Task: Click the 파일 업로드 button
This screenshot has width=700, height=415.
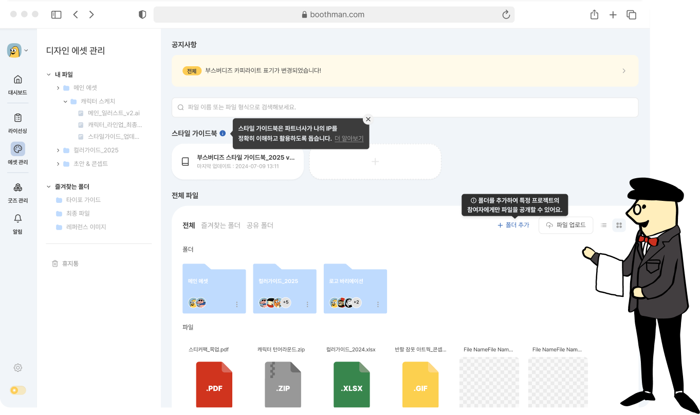Action: point(565,225)
